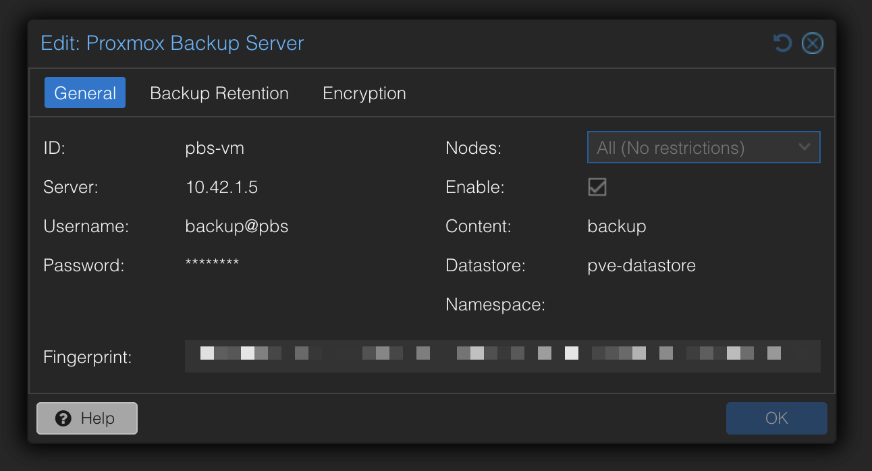
Task: Close the Edit Proxmox Backup Server dialog
Action: tap(813, 44)
